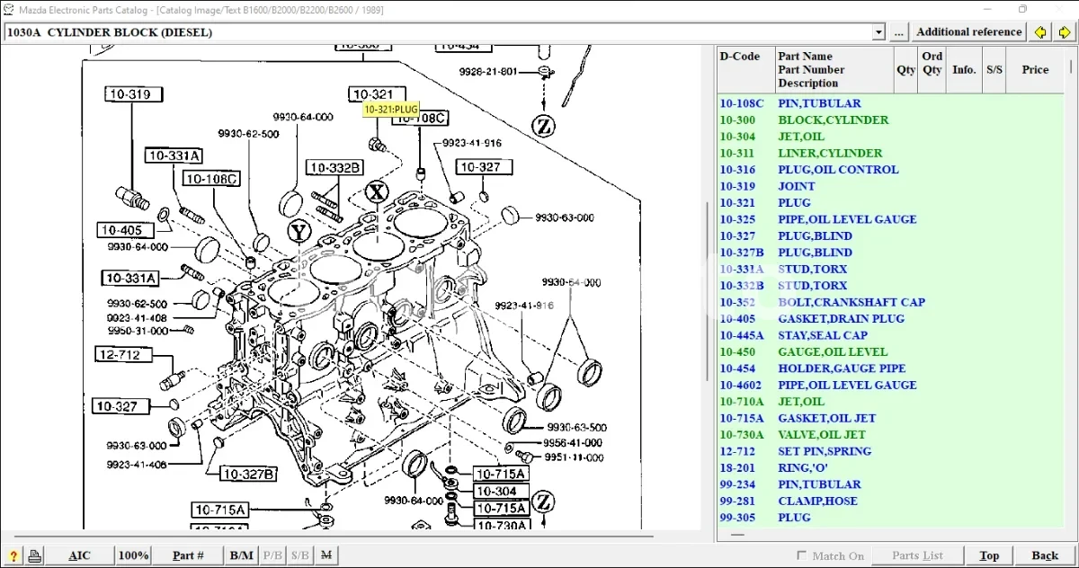Select row 10-321 PLUG in parts list
Screen dimensions: 1079x568
click(890, 203)
